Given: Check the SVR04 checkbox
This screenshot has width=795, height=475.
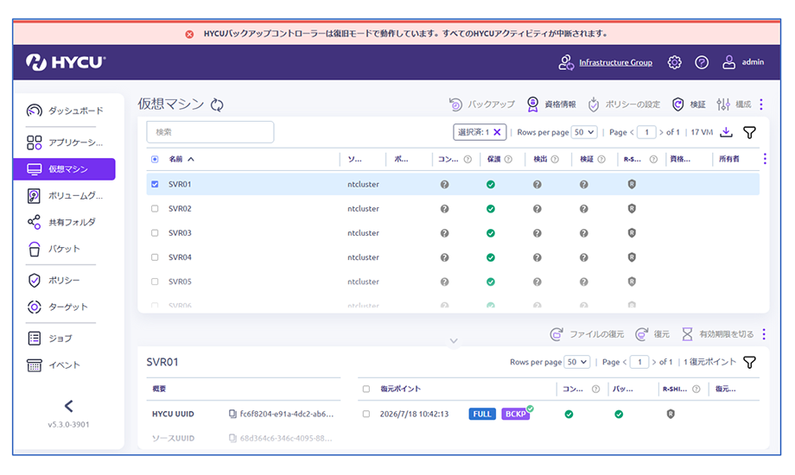Looking at the screenshot, I should click(x=155, y=257).
